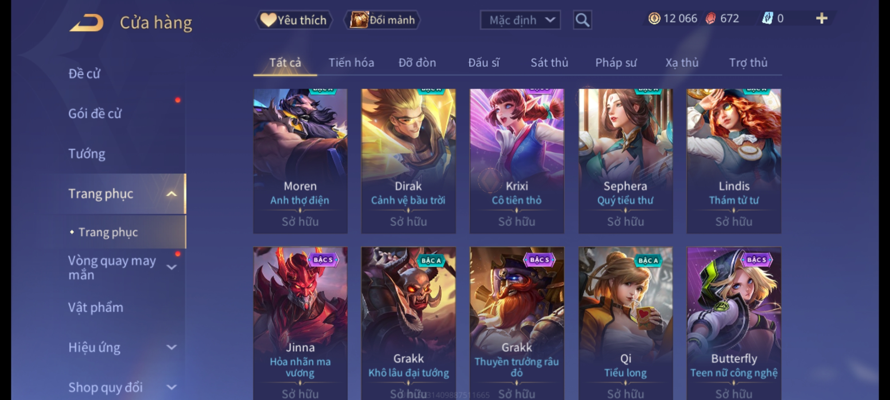The width and height of the screenshot is (890, 400).
Task: Open Đổi mảnh fragment exchange button
Action: (x=382, y=20)
